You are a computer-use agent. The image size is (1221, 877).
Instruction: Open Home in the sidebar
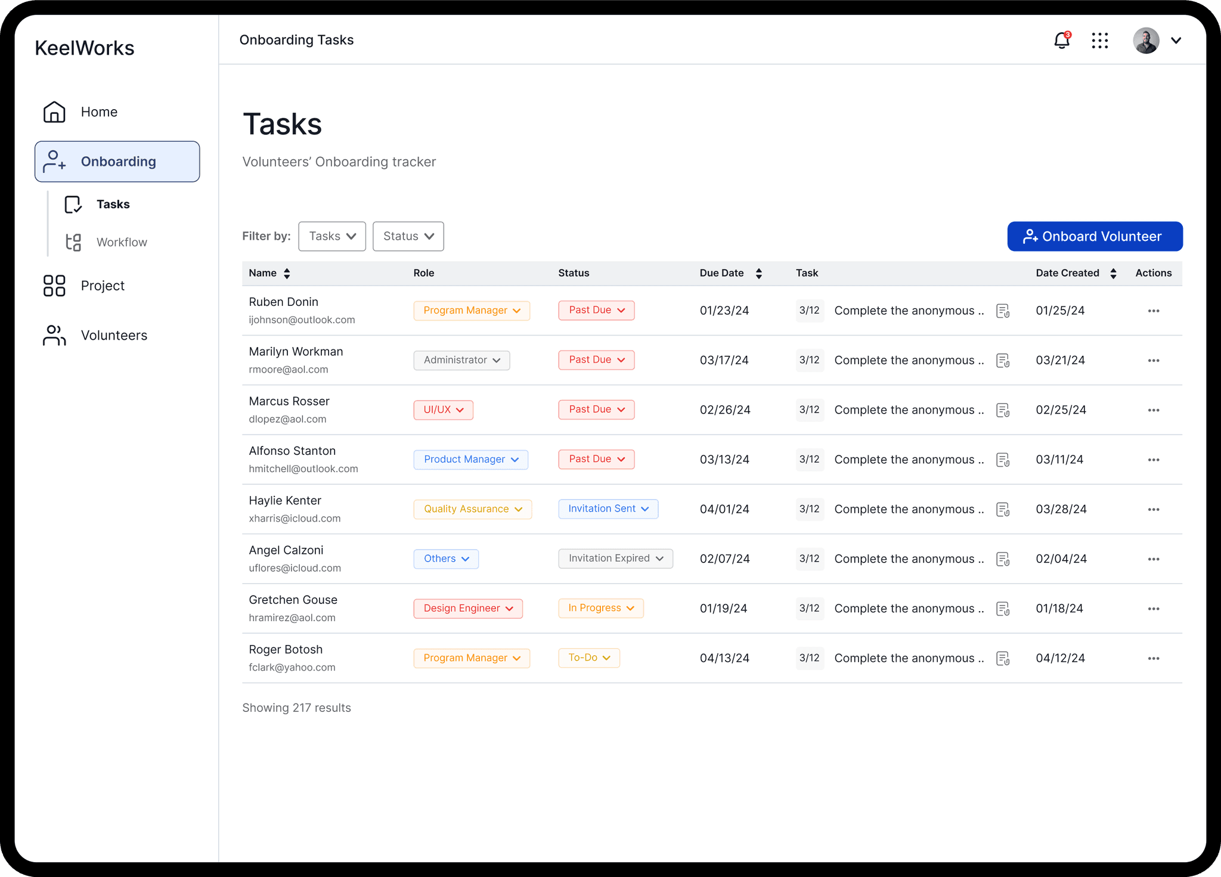point(98,112)
